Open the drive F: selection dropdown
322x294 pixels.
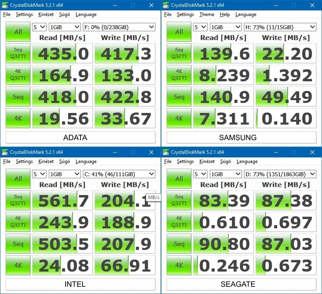[x=119, y=27]
